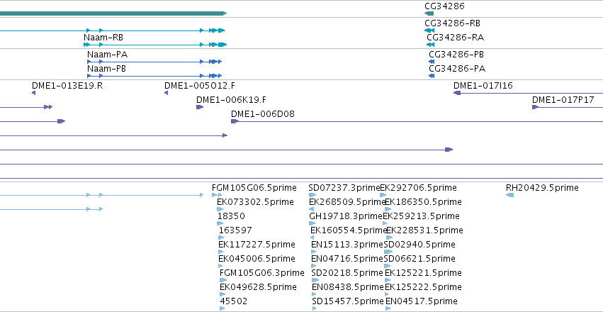This screenshot has height=312, width=603.
Task: Select the EK125221.5prime EST label
Action: 424,273
